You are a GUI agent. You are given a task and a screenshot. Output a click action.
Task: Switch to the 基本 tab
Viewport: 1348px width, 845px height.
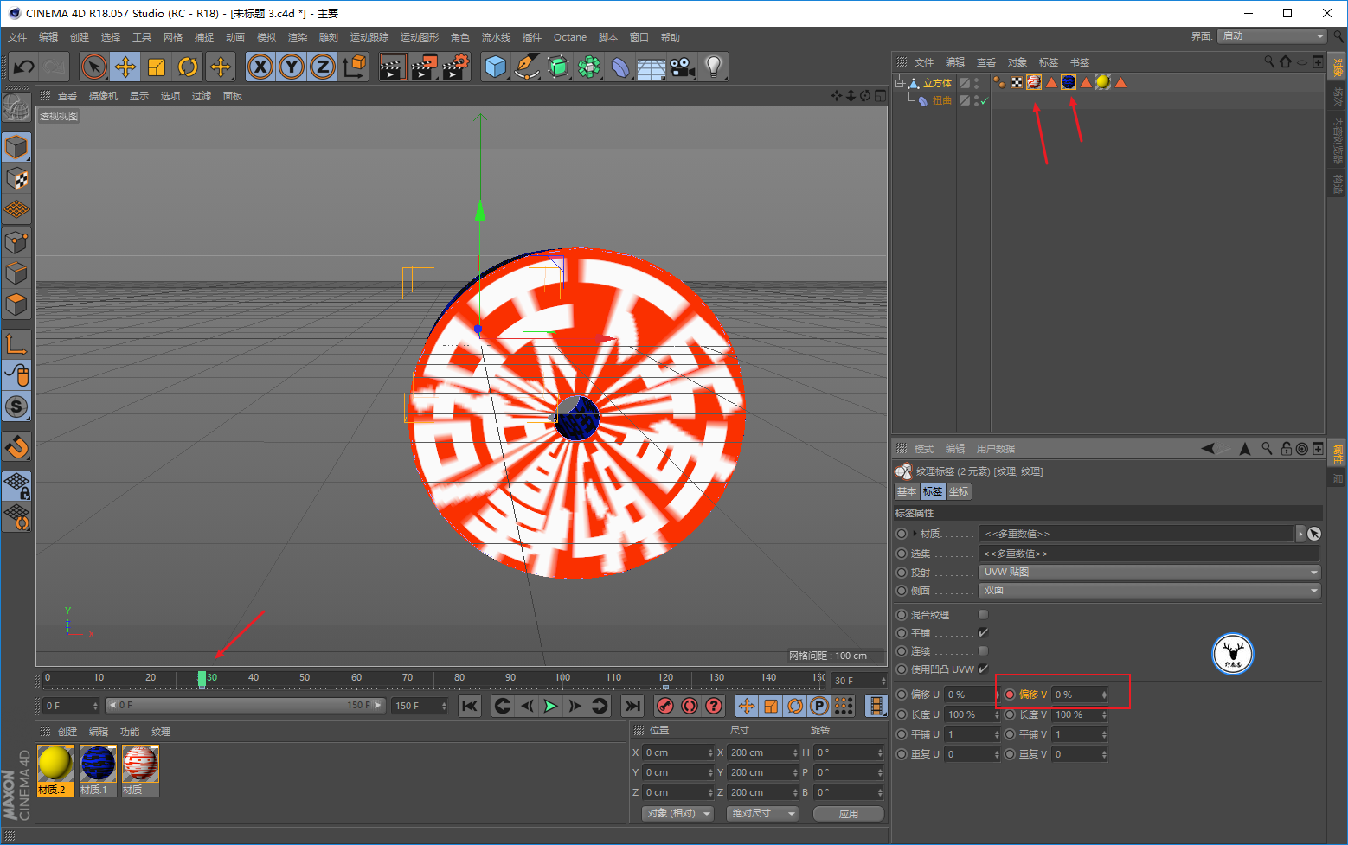pos(907,491)
